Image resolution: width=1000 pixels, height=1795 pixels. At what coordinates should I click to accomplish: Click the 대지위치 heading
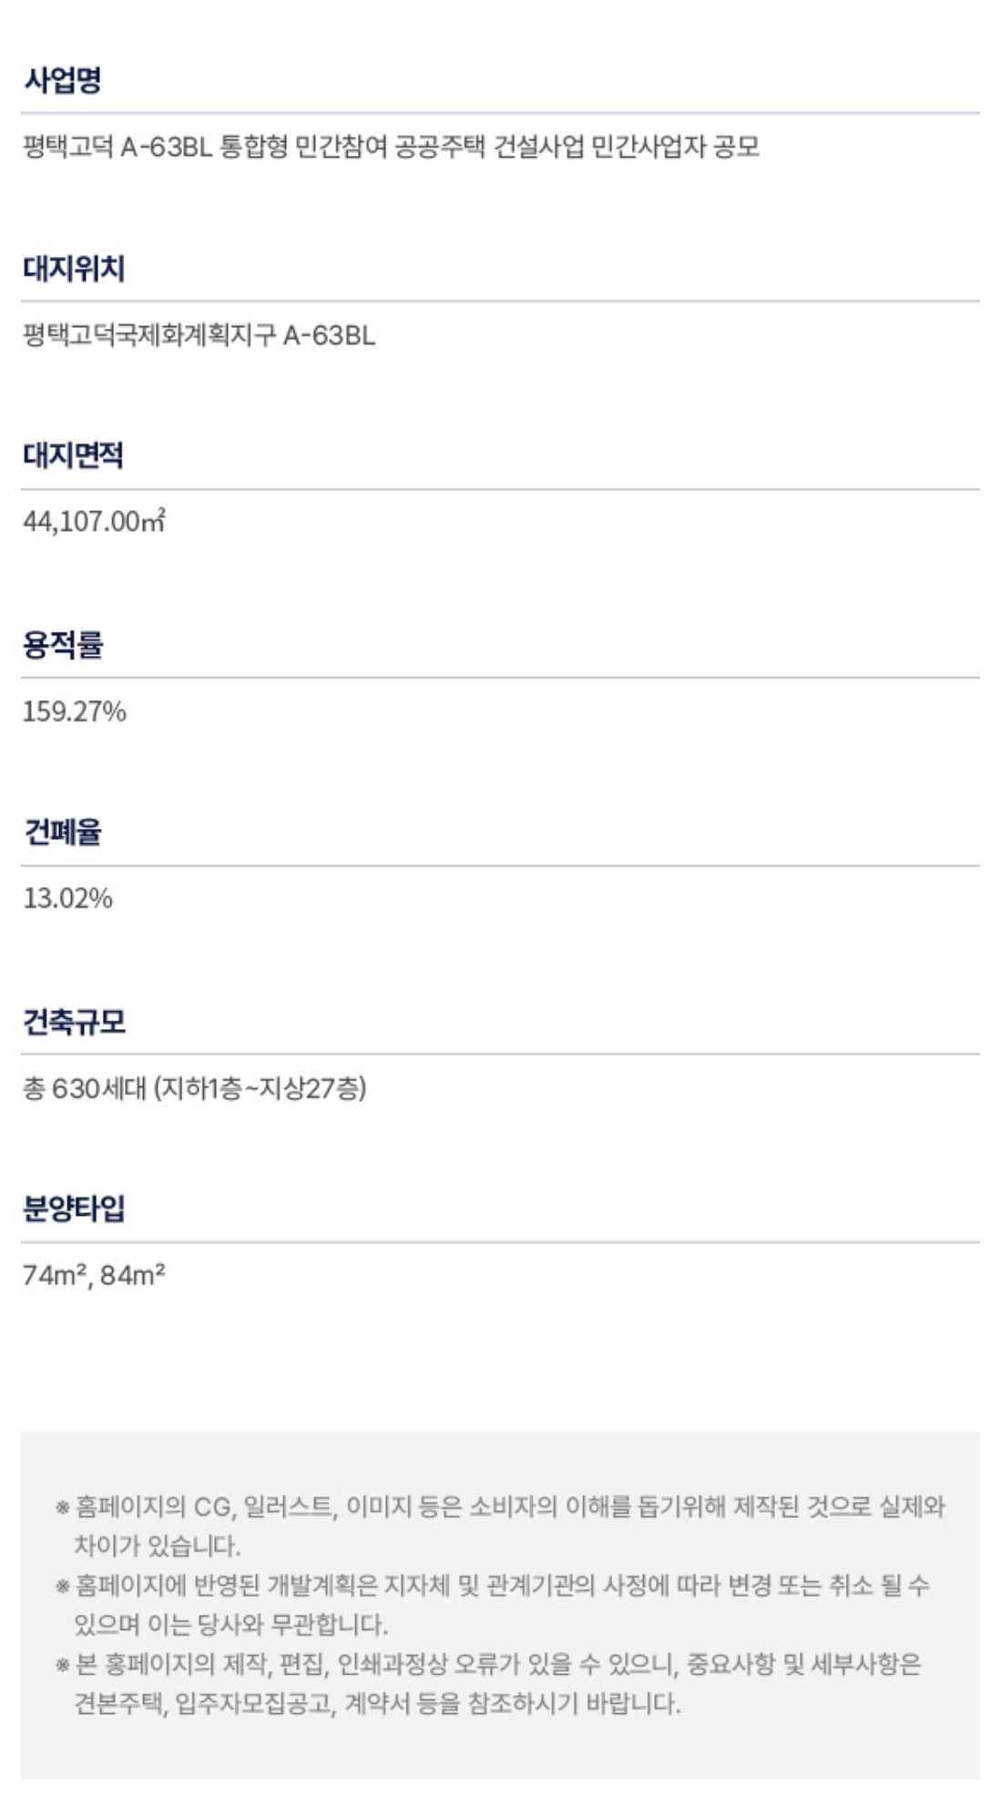point(74,269)
